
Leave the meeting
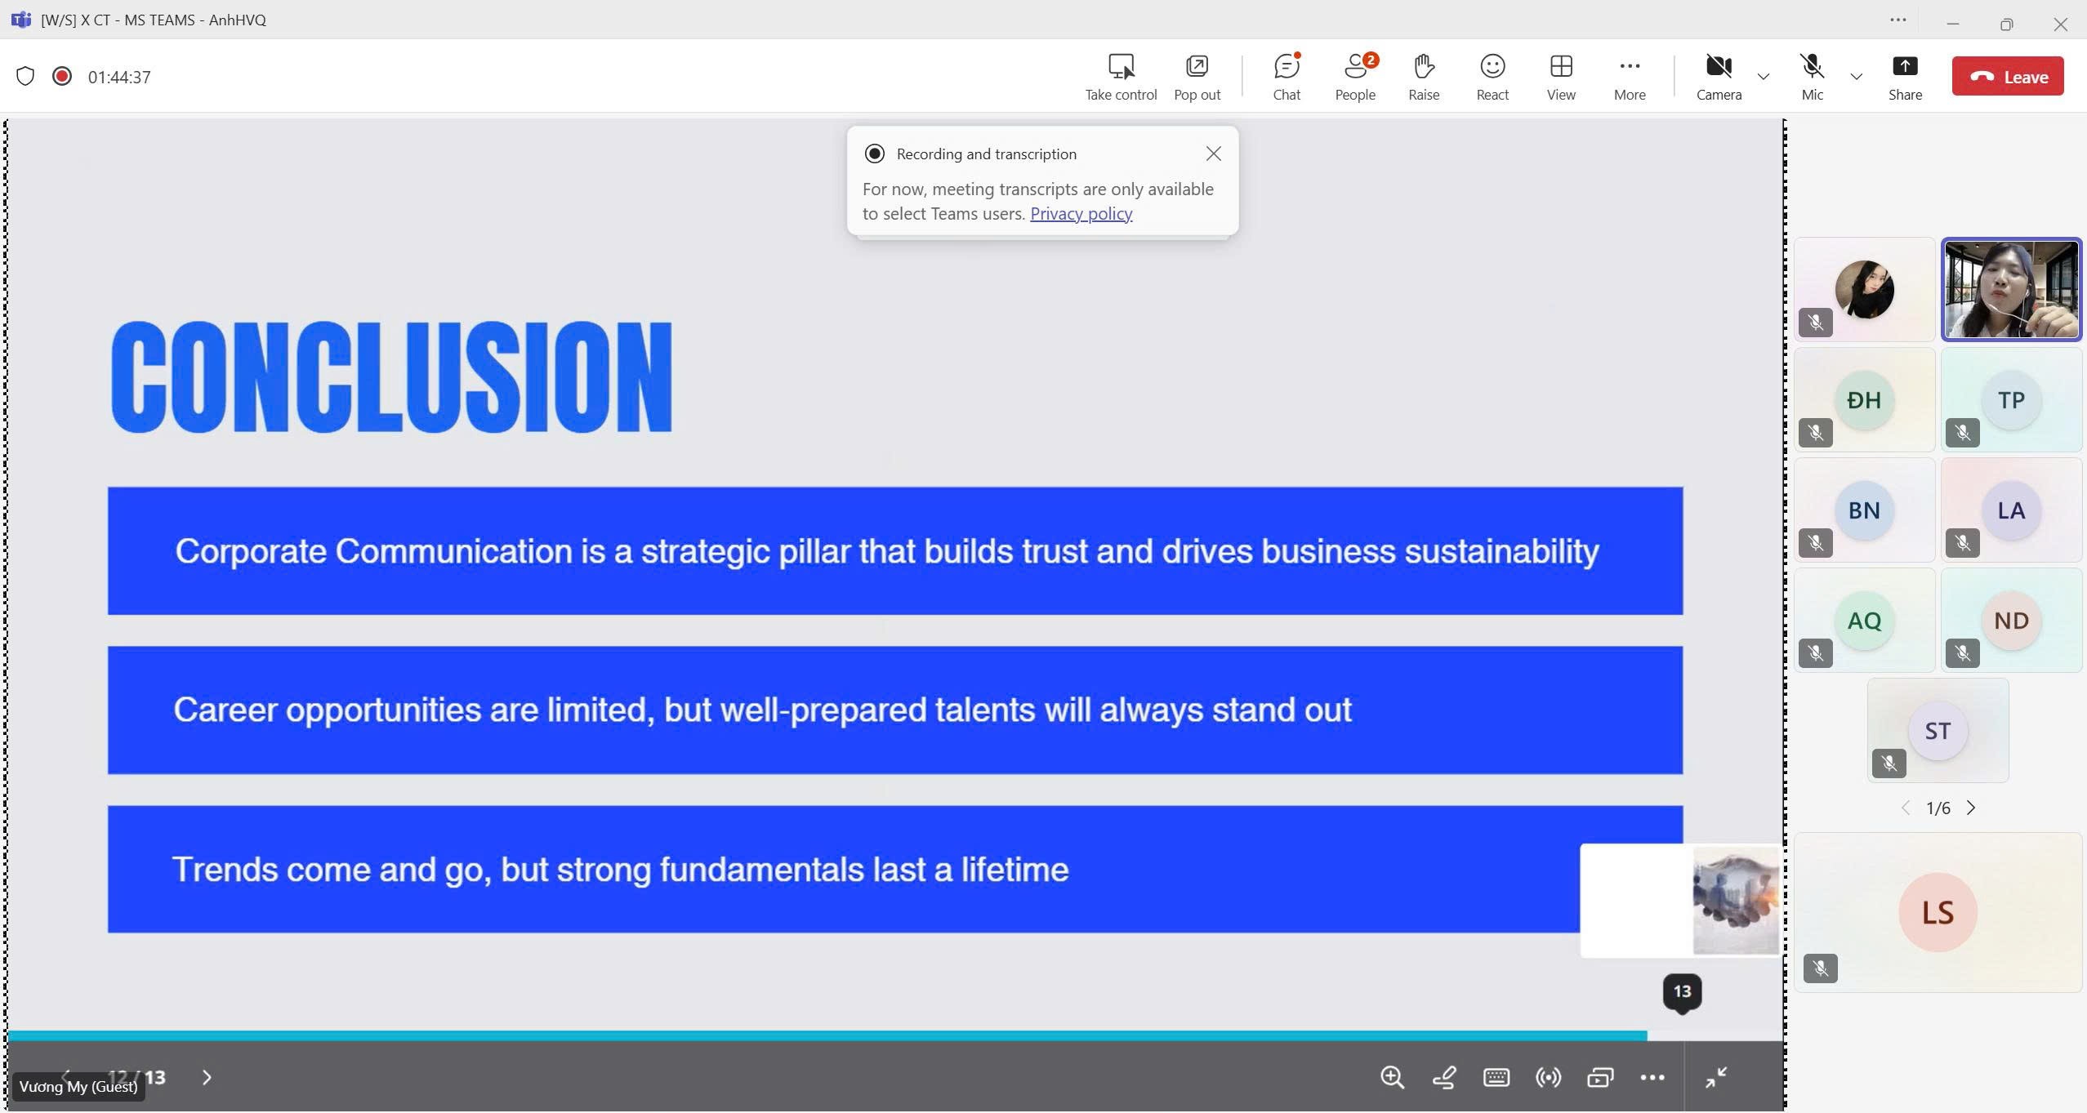click(x=2007, y=76)
